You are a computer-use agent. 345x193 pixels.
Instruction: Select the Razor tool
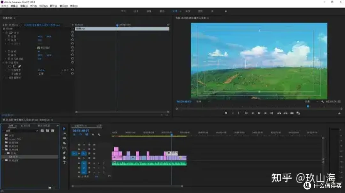click(64, 143)
